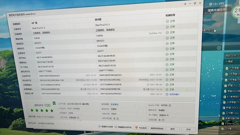Click the 正常 check icon for 硬盘容量 row

click(x=167, y=32)
